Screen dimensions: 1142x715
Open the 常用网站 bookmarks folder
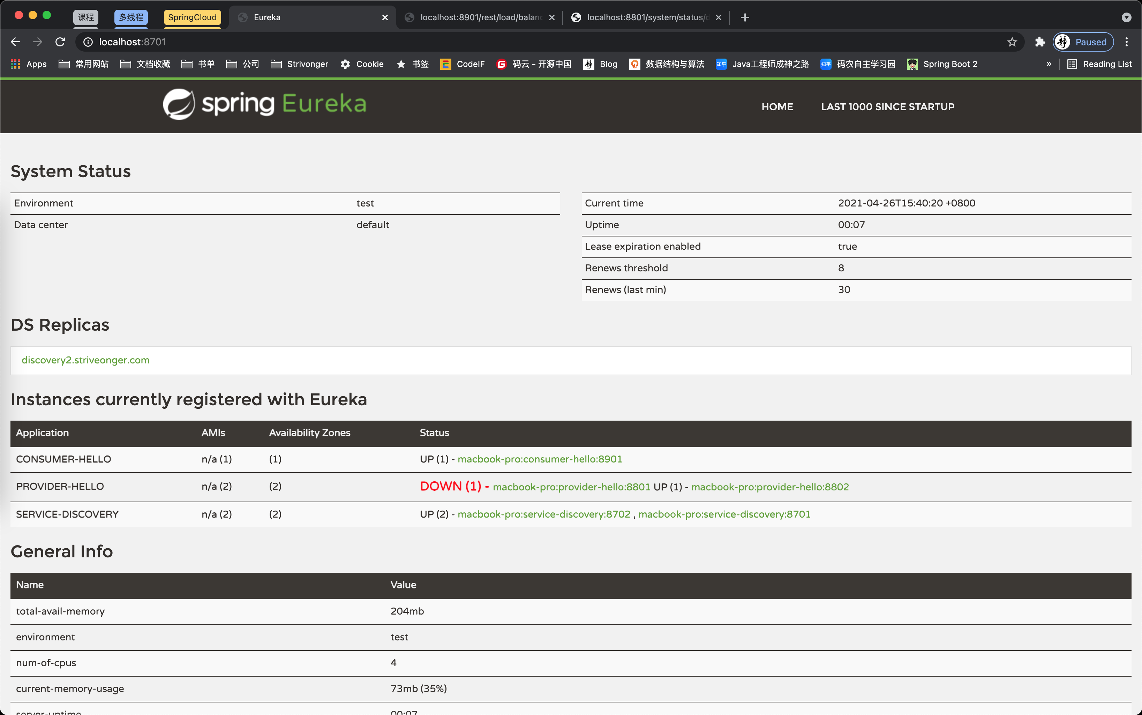84,64
